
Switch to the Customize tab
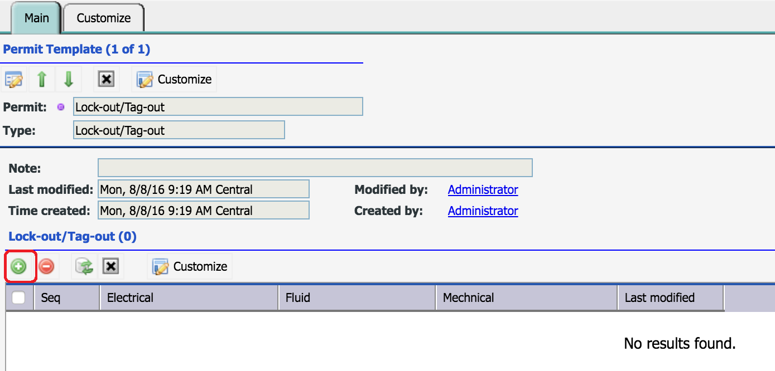coord(104,18)
